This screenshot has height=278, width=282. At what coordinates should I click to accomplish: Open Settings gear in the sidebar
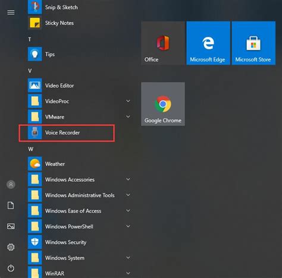tap(11, 247)
